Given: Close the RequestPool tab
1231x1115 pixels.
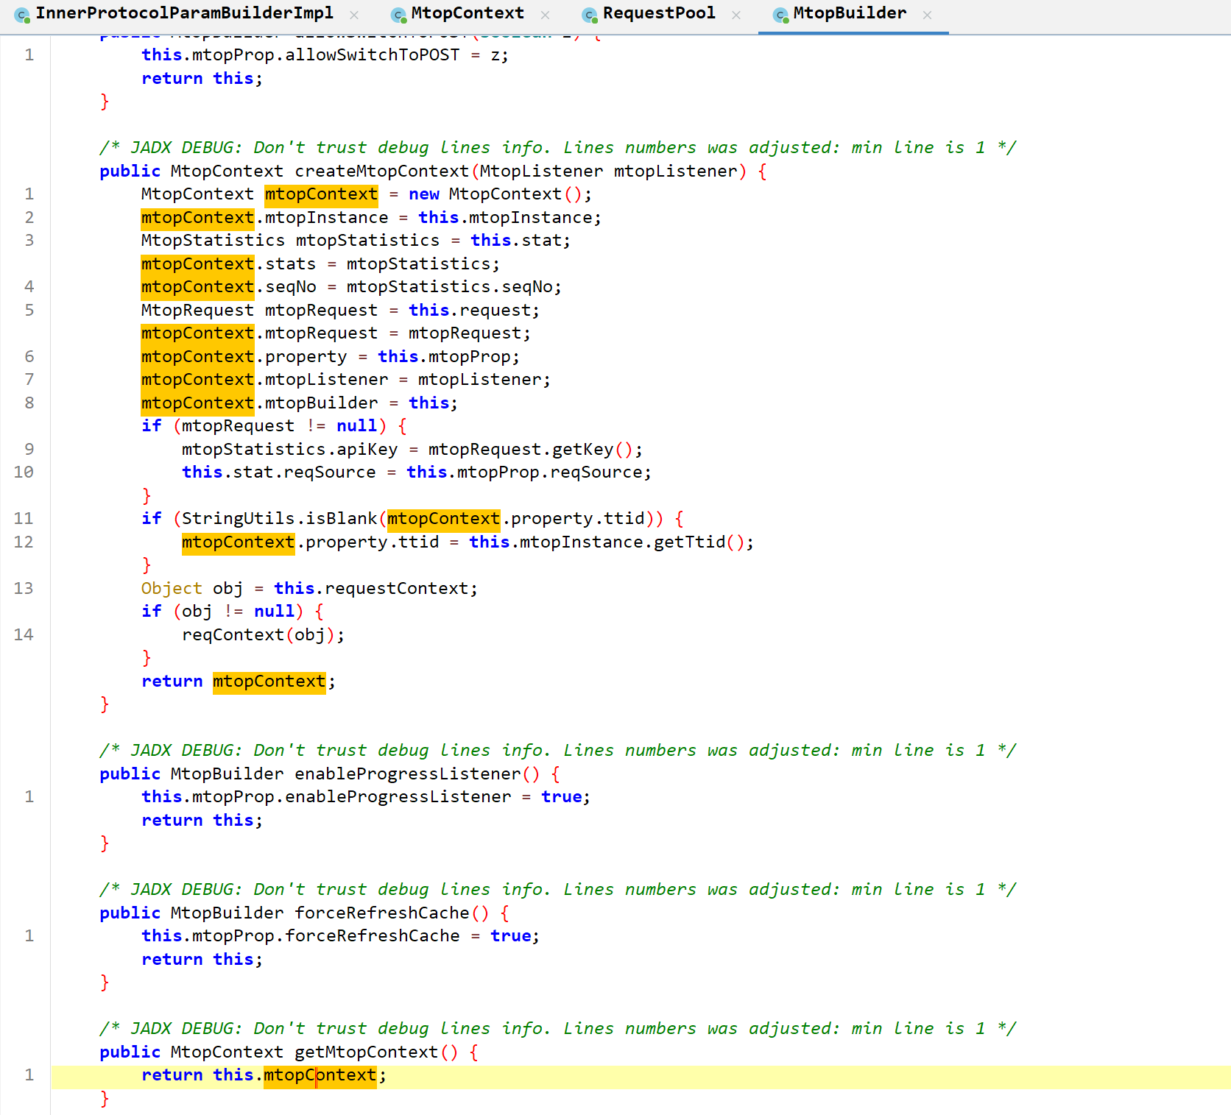Looking at the screenshot, I should coord(736,15).
